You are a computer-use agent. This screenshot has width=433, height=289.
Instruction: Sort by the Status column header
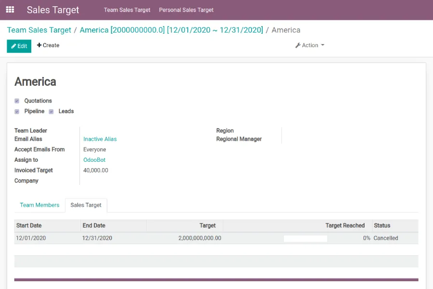point(395,225)
